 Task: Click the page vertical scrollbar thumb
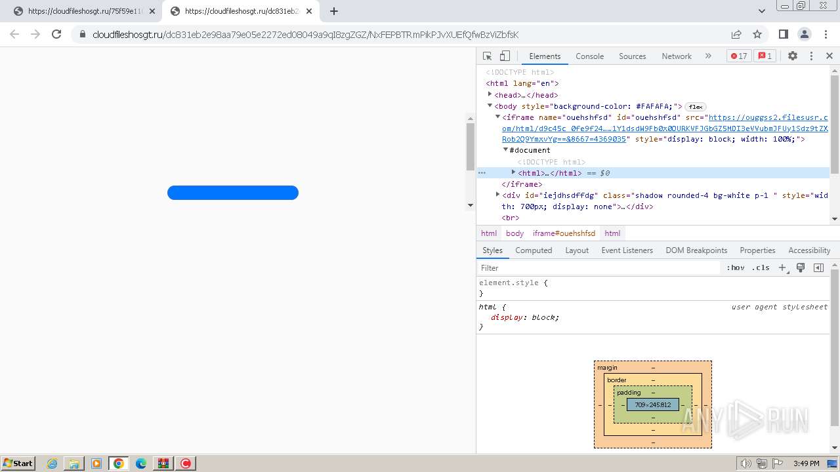coord(470,146)
